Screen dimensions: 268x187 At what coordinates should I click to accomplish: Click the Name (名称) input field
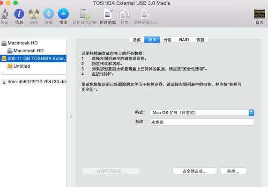coord(202,122)
